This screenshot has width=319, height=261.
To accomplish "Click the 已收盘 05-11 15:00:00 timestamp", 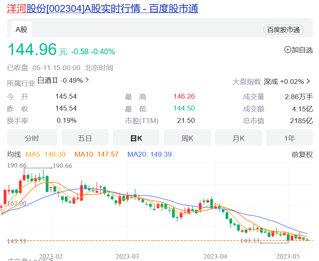I will (44, 68).
